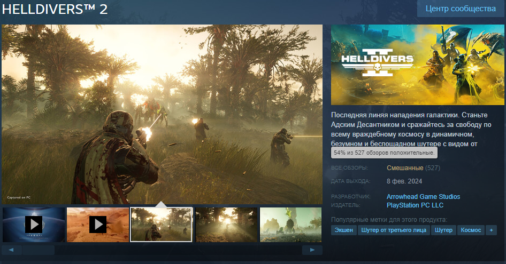Click the Смешанные reviews summary link

[405, 168]
